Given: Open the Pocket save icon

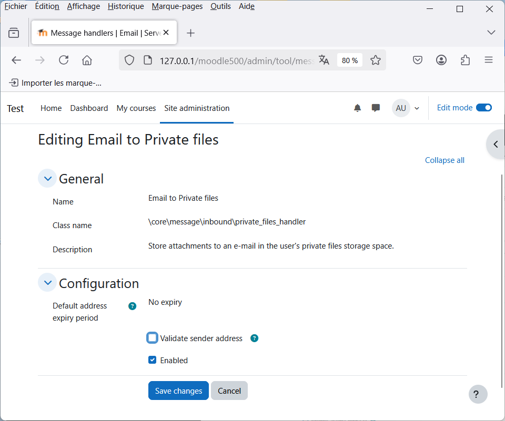Looking at the screenshot, I should point(417,60).
